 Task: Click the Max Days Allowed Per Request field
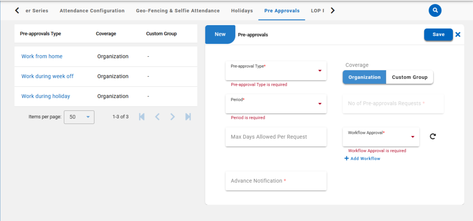click(x=276, y=137)
